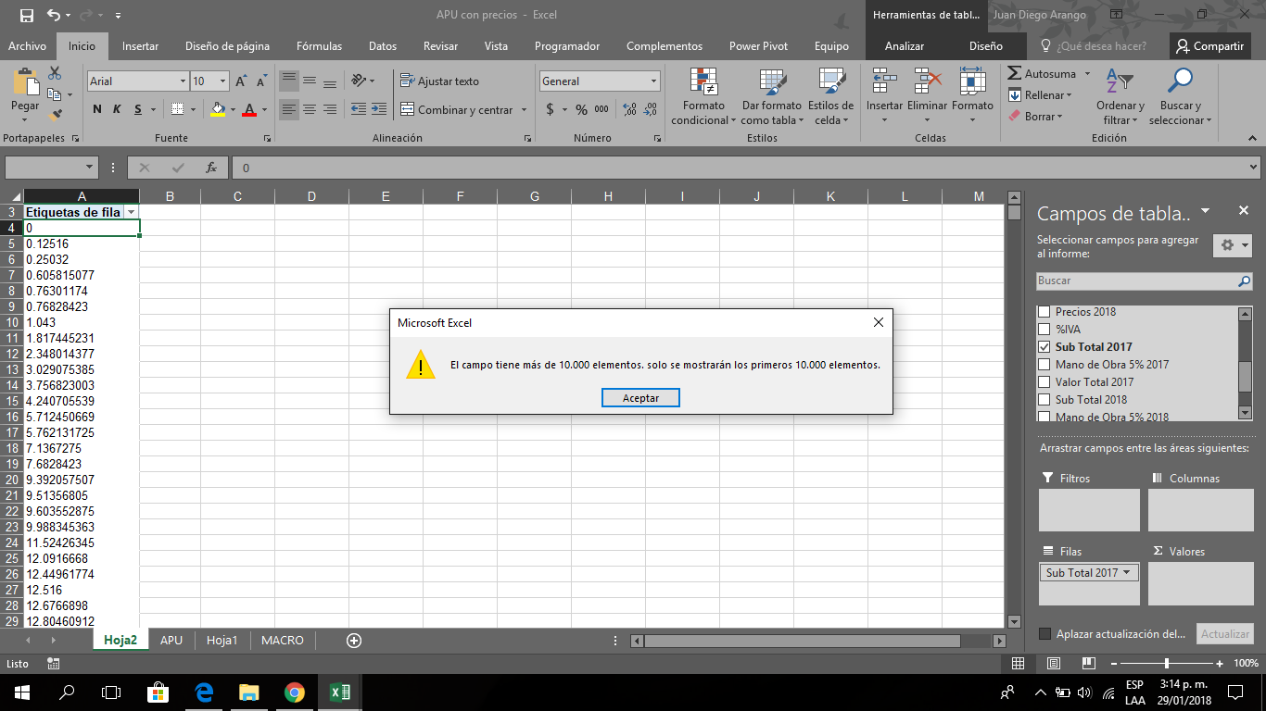
Task: Open the Name Box dropdown arrow
Action: tap(90, 168)
